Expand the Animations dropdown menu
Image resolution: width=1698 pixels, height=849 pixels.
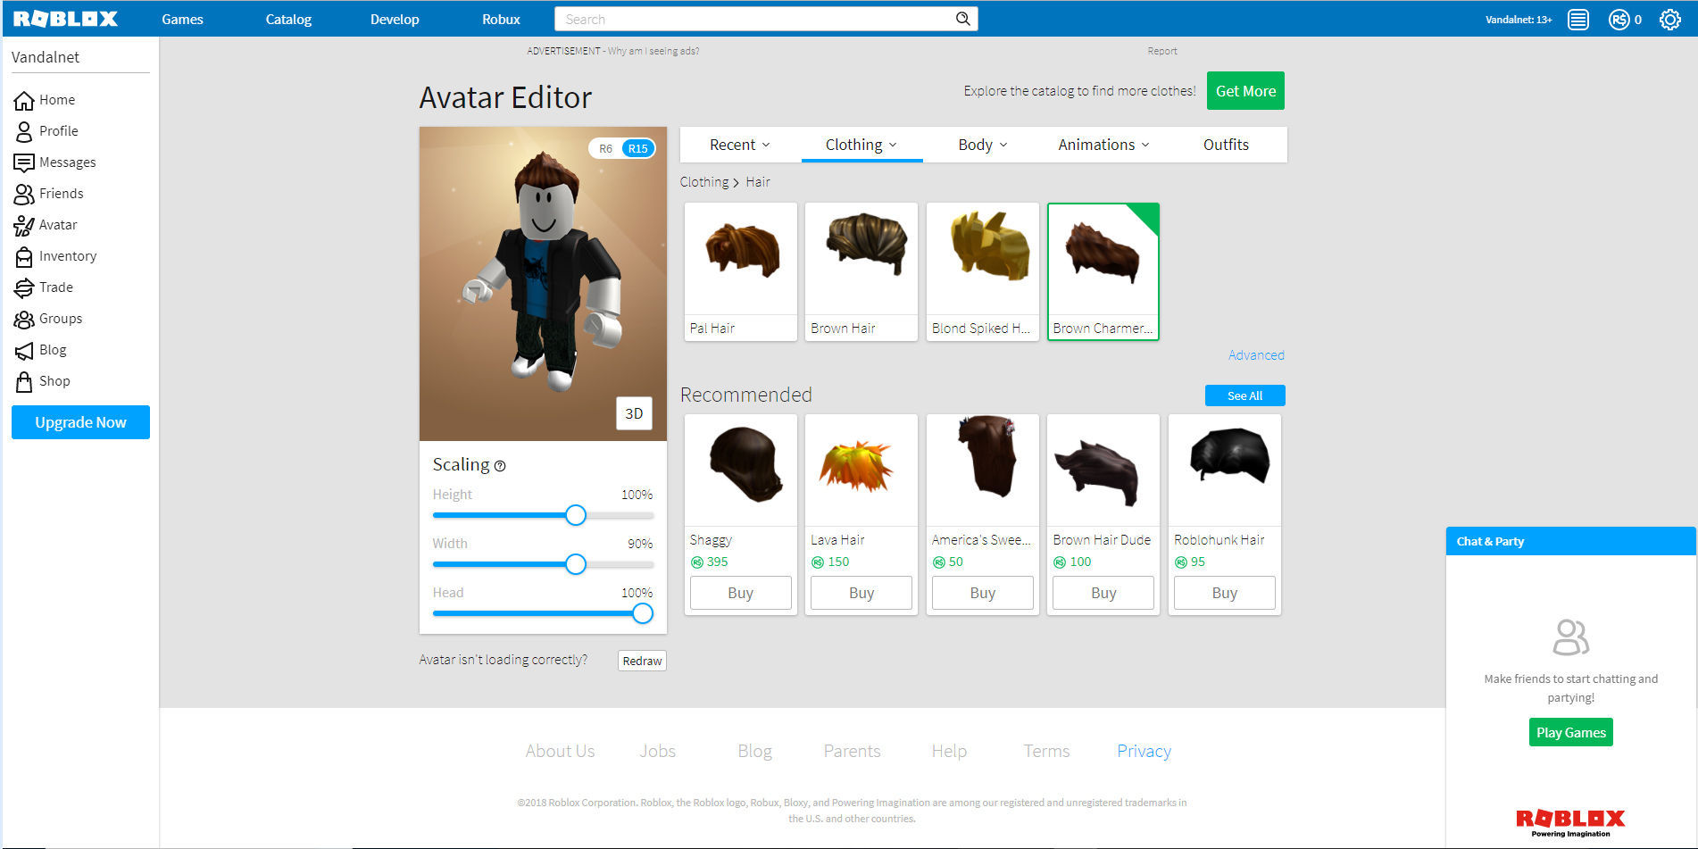point(1103,145)
